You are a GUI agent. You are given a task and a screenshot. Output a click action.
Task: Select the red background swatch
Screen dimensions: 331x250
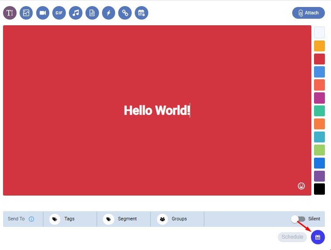[x=319, y=59]
